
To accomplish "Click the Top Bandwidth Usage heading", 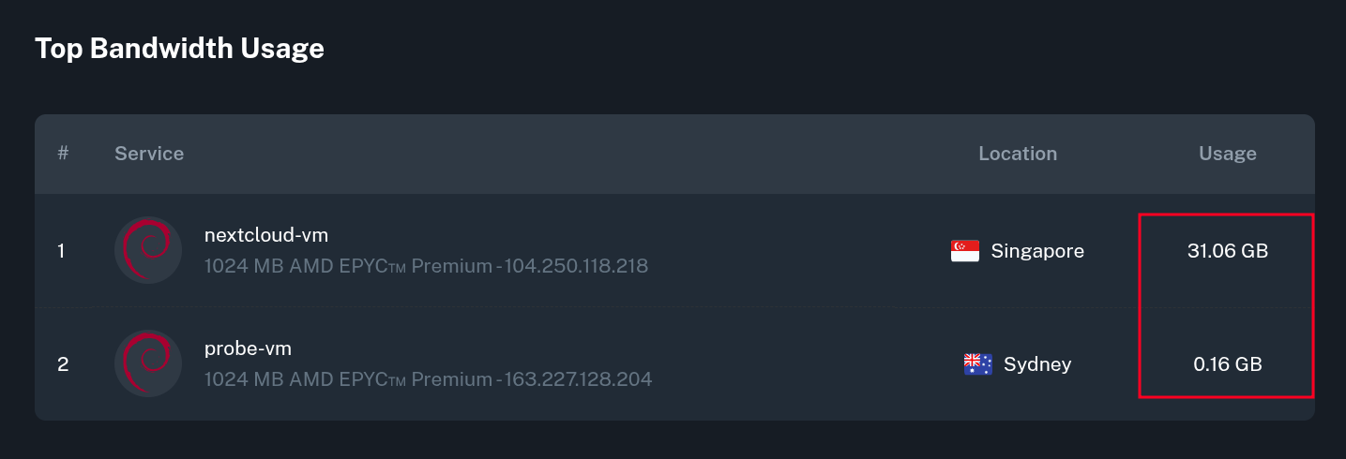I will 179,49.
